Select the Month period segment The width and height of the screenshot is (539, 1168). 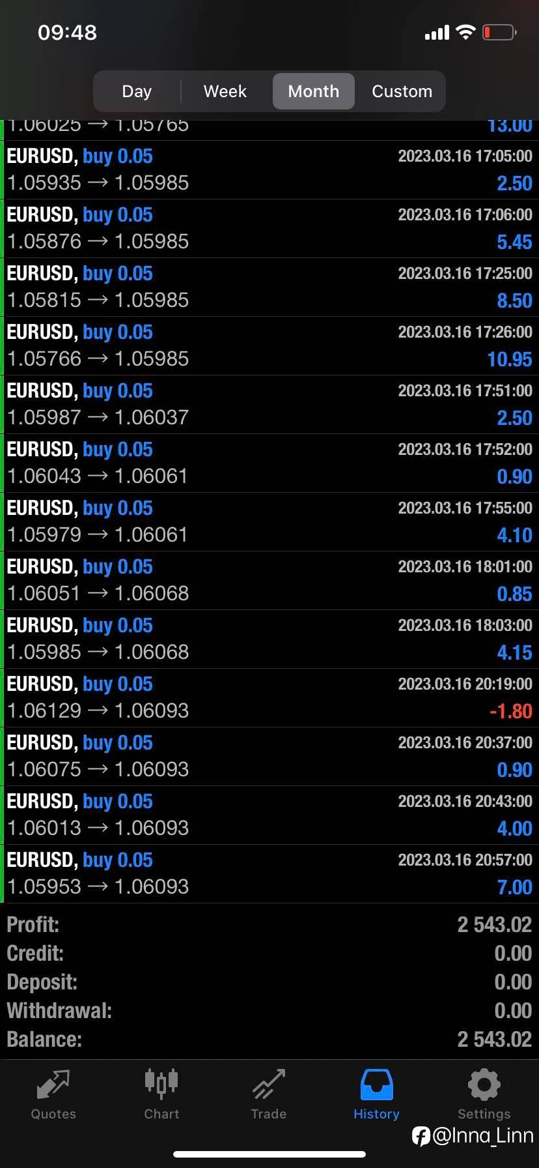tap(314, 91)
